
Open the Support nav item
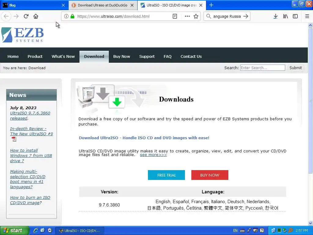[147, 57]
